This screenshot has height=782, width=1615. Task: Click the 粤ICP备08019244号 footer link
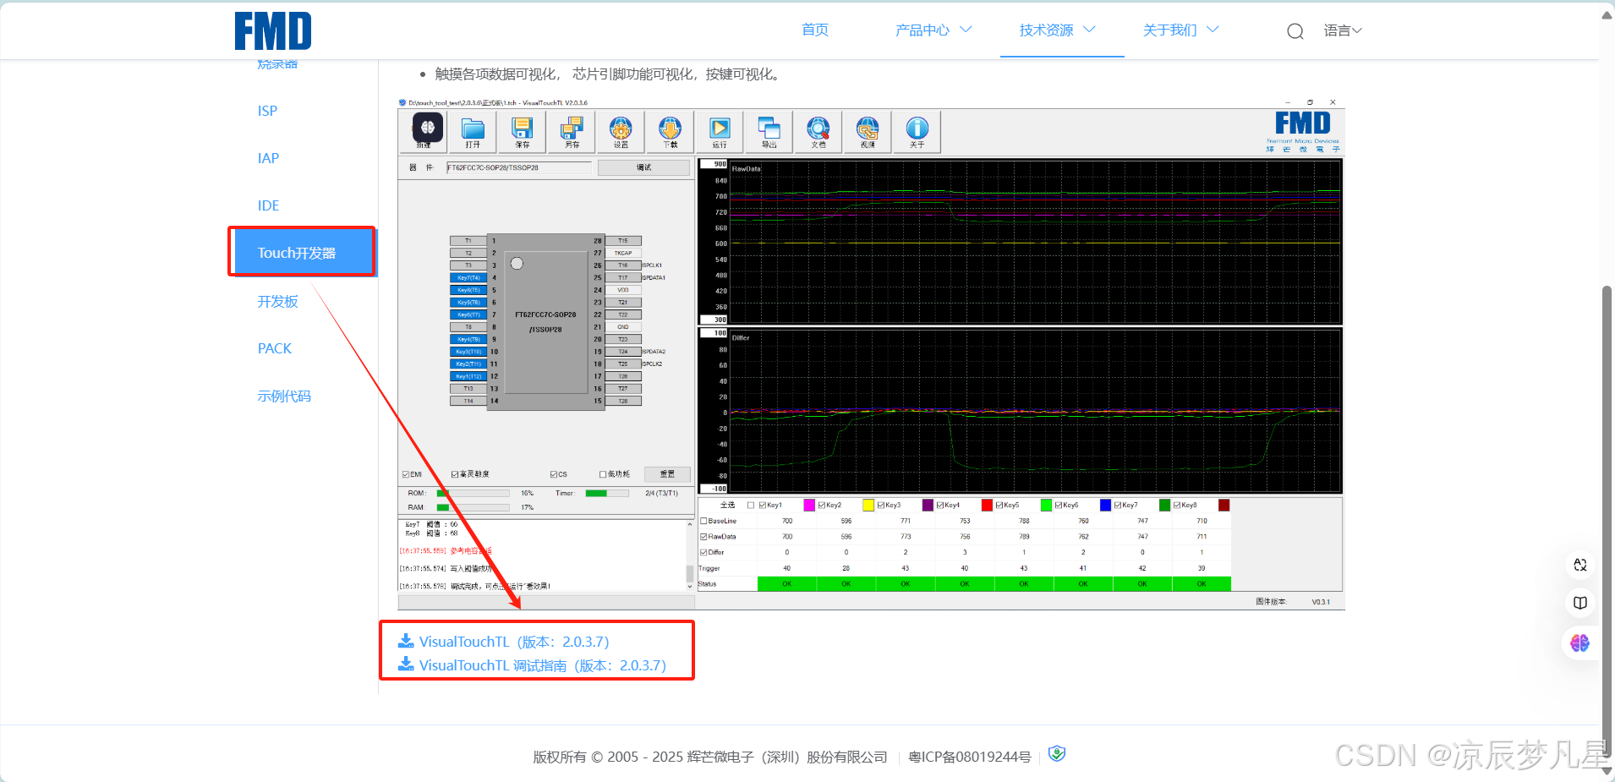click(970, 757)
